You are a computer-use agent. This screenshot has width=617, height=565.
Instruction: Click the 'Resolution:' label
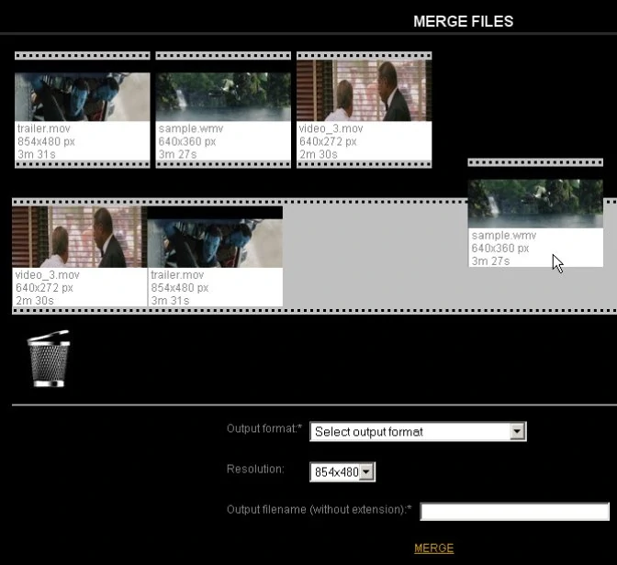[255, 469]
